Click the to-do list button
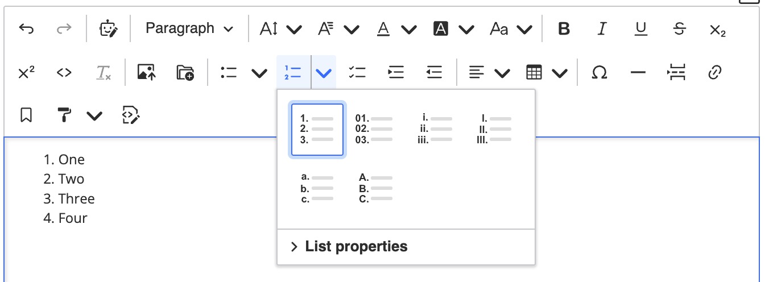Image resolution: width=769 pixels, height=282 pixels. click(x=357, y=73)
